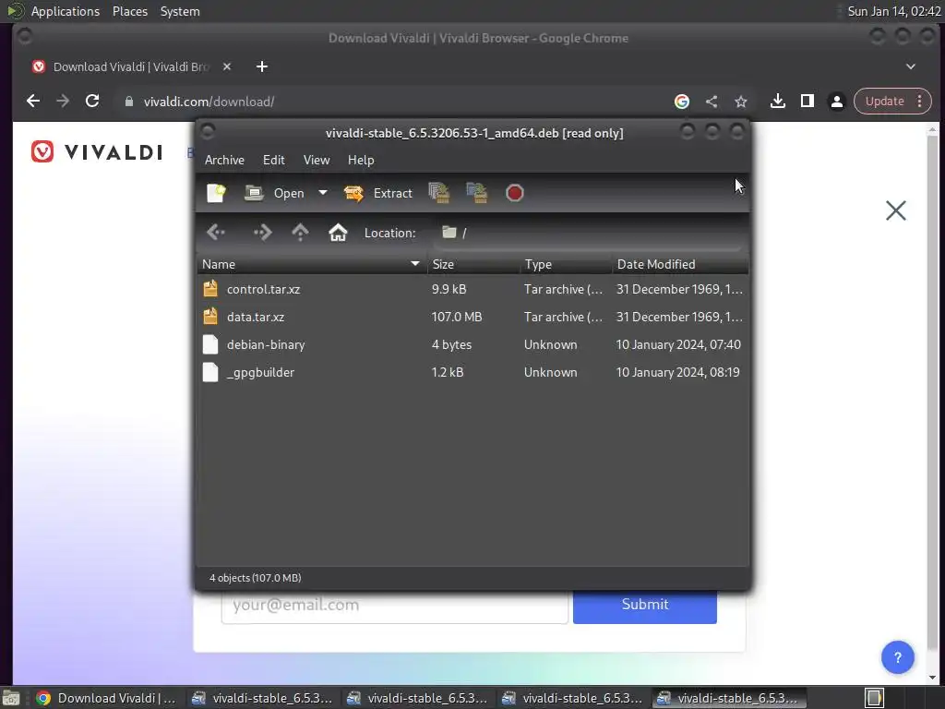Add files to the archive icon

439,193
